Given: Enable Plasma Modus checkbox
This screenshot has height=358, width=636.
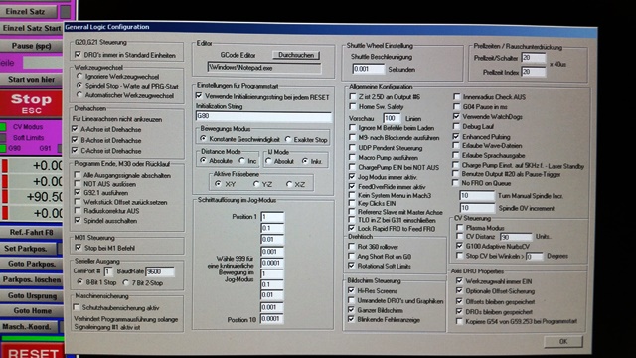Looking at the screenshot, I should tap(459, 228).
